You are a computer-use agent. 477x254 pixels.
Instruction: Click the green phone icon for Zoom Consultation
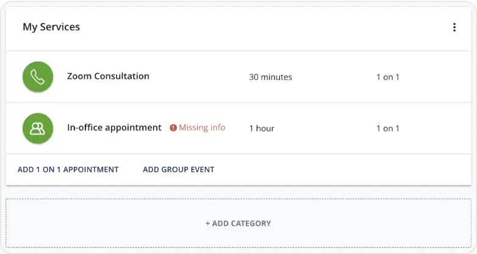pyautogui.click(x=38, y=77)
